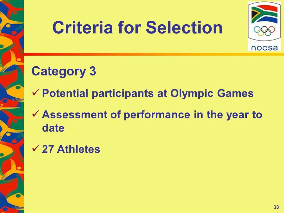Select the 'Category 3' heading
Screen dimensions: 284x213
(x=64, y=71)
